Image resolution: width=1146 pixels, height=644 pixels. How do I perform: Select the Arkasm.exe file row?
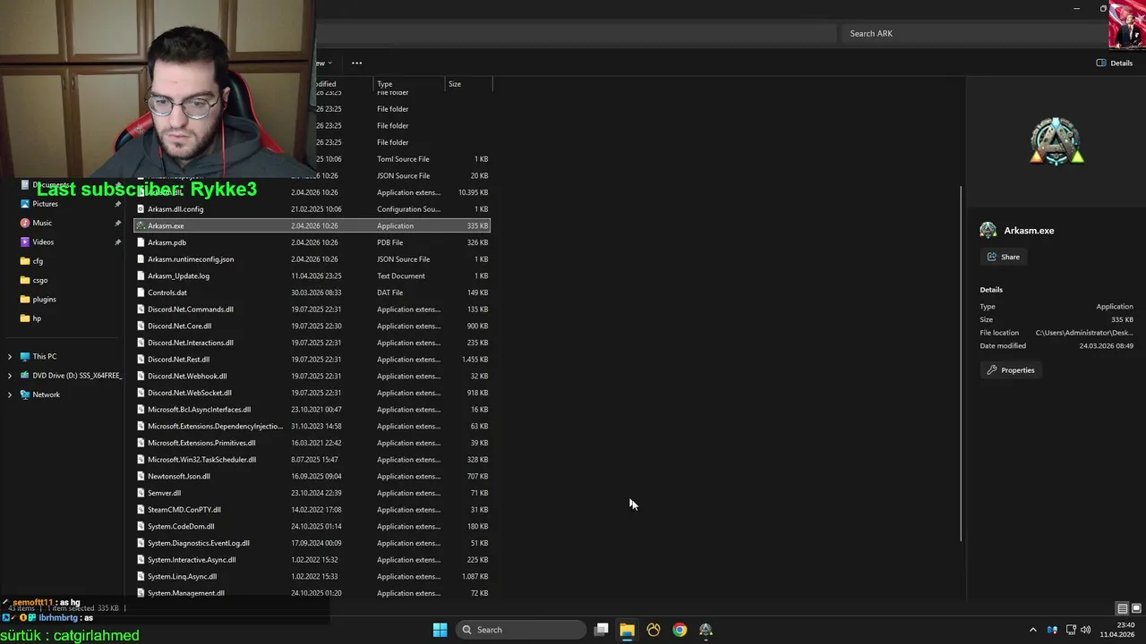312,225
